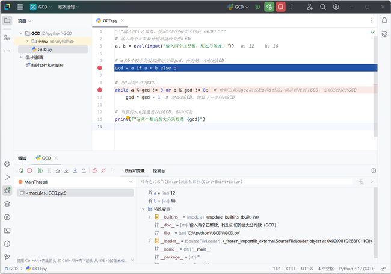The height and width of the screenshot is (274, 391).
Task: Click the green inspection checkmark
Action: pos(373,32)
